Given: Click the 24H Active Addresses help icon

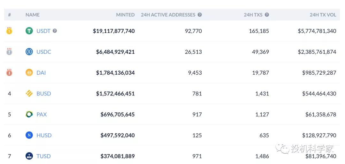Looking at the screenshot, I should pos(200,15).
